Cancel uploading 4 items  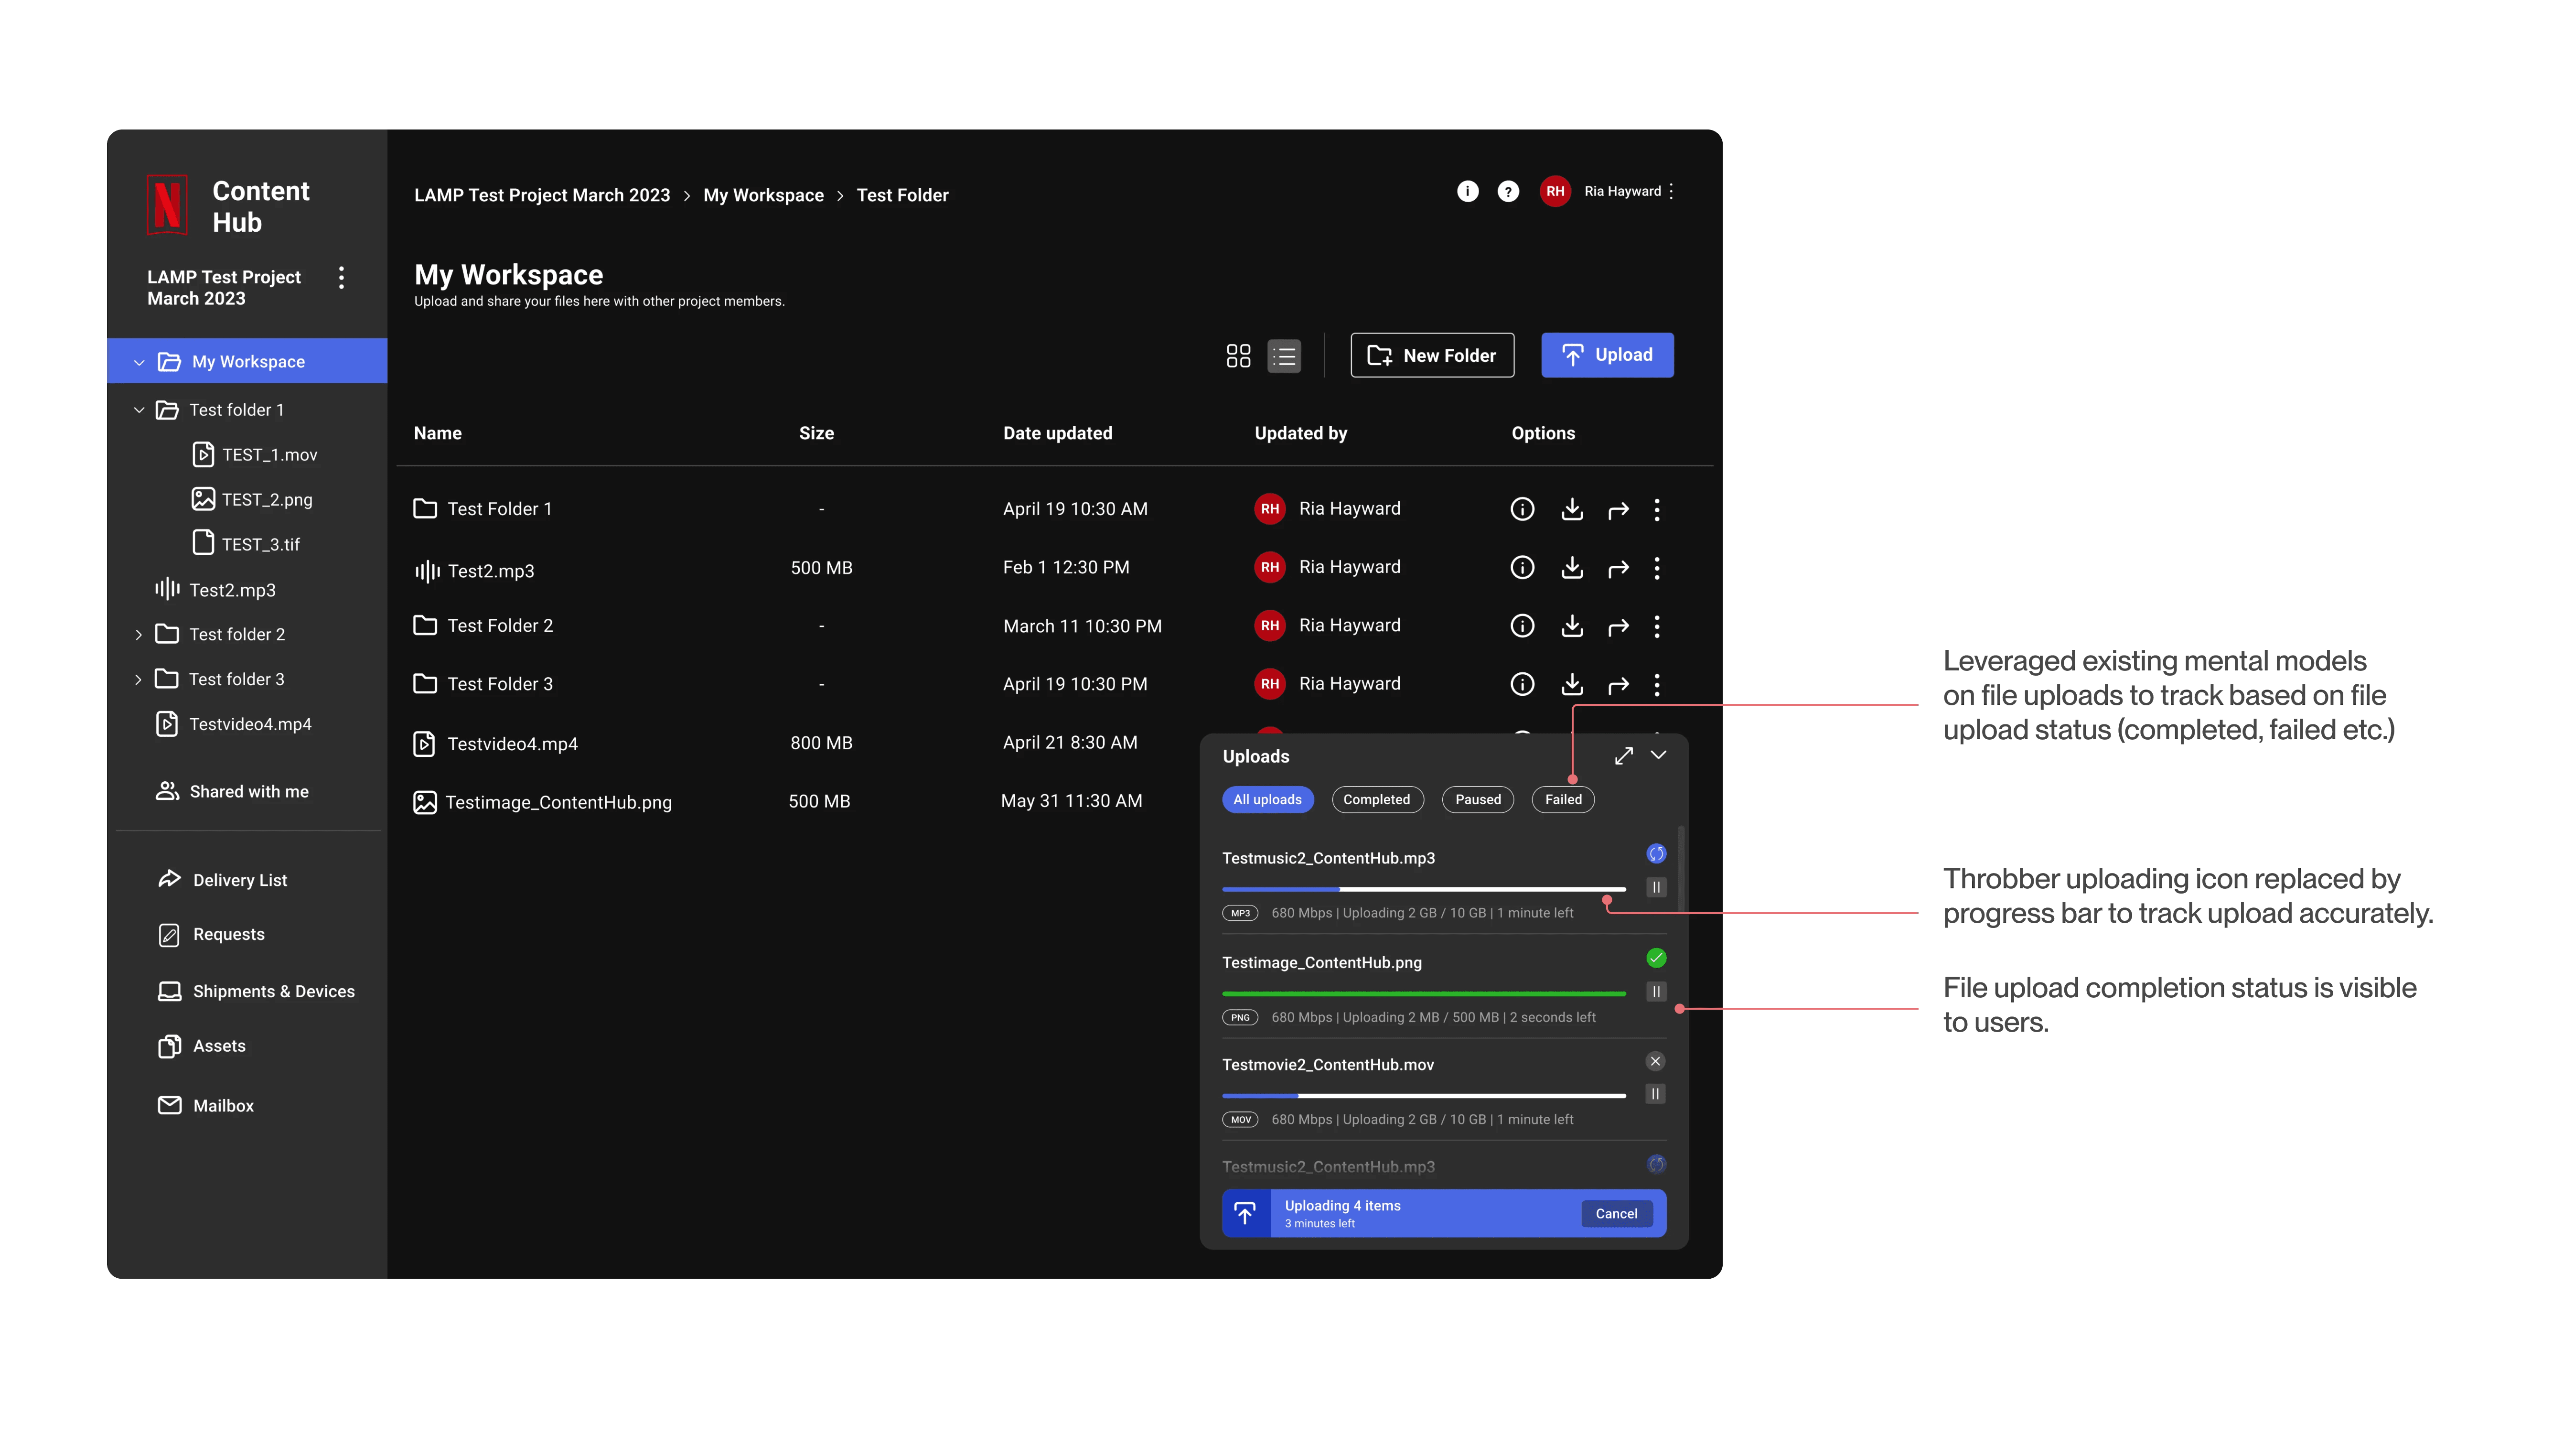coord(1615,1214)
